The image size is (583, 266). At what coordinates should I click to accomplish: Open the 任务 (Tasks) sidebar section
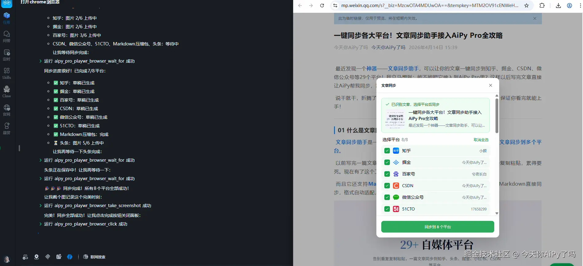pos(6,18)
